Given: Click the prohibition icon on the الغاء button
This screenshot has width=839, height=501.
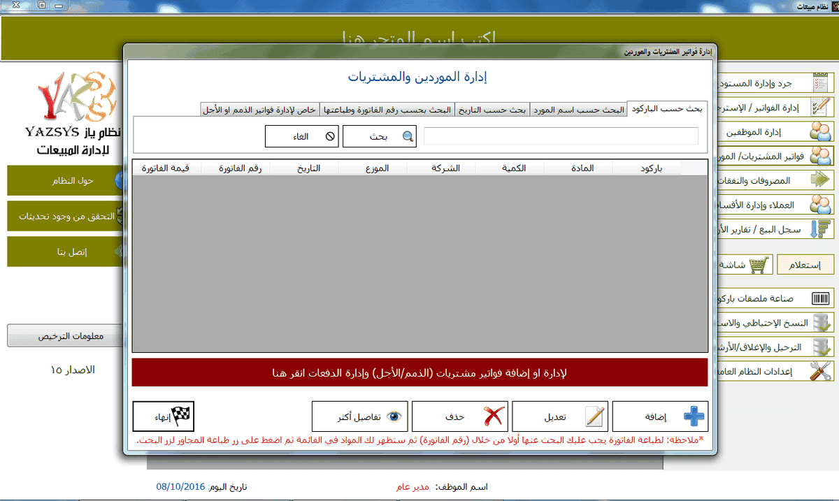Looking at the screenshot, I should [330, 137].
